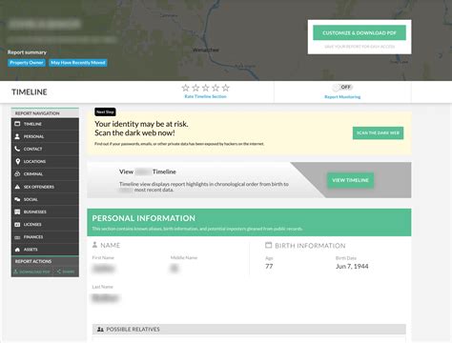
Task: Click the Locations map pin icon
Action: click(17, 161)
